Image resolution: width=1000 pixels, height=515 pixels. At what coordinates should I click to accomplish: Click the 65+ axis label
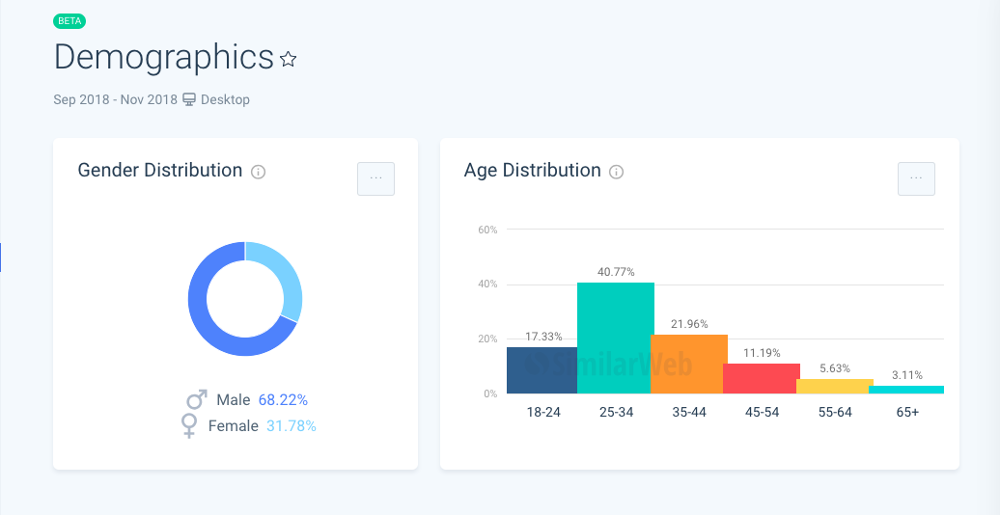[x=907, y=412]
